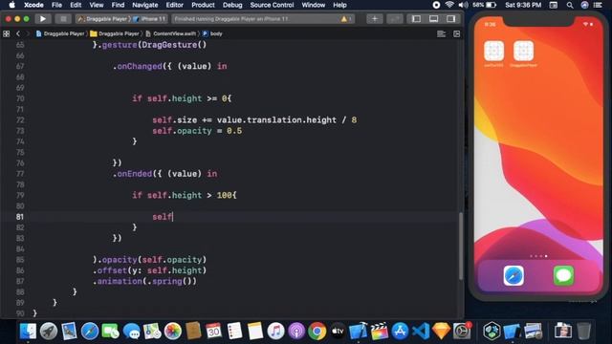Screen dimensions: 612x344
Task: Open Draggable Player folder in jump bar
Action: [x=115, y=34]
